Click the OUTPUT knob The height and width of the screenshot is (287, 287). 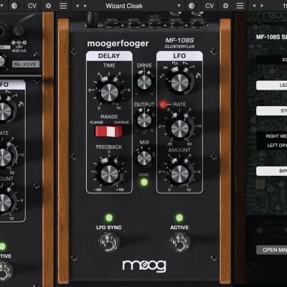144,120
